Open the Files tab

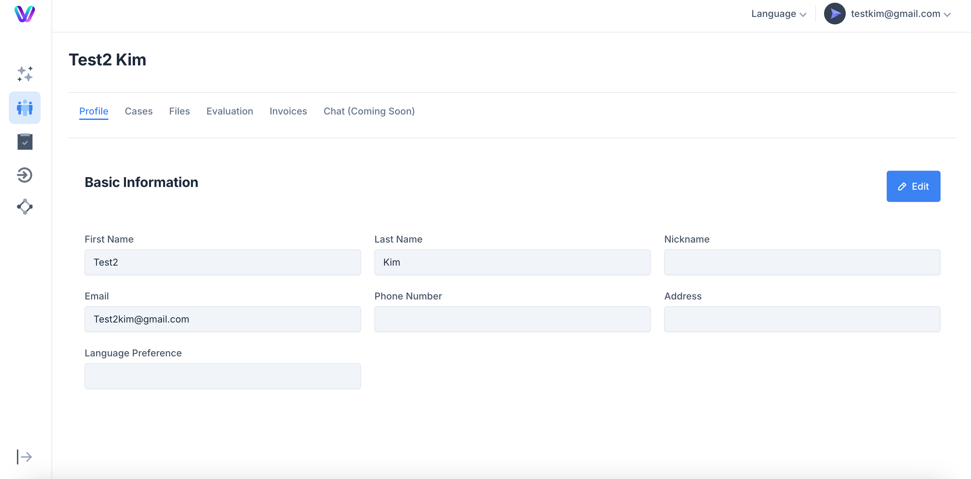(179, 111)
